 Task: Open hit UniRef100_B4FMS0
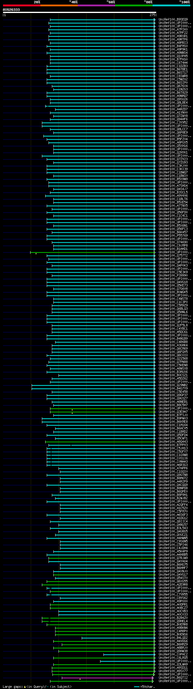(x=173, y=46)
